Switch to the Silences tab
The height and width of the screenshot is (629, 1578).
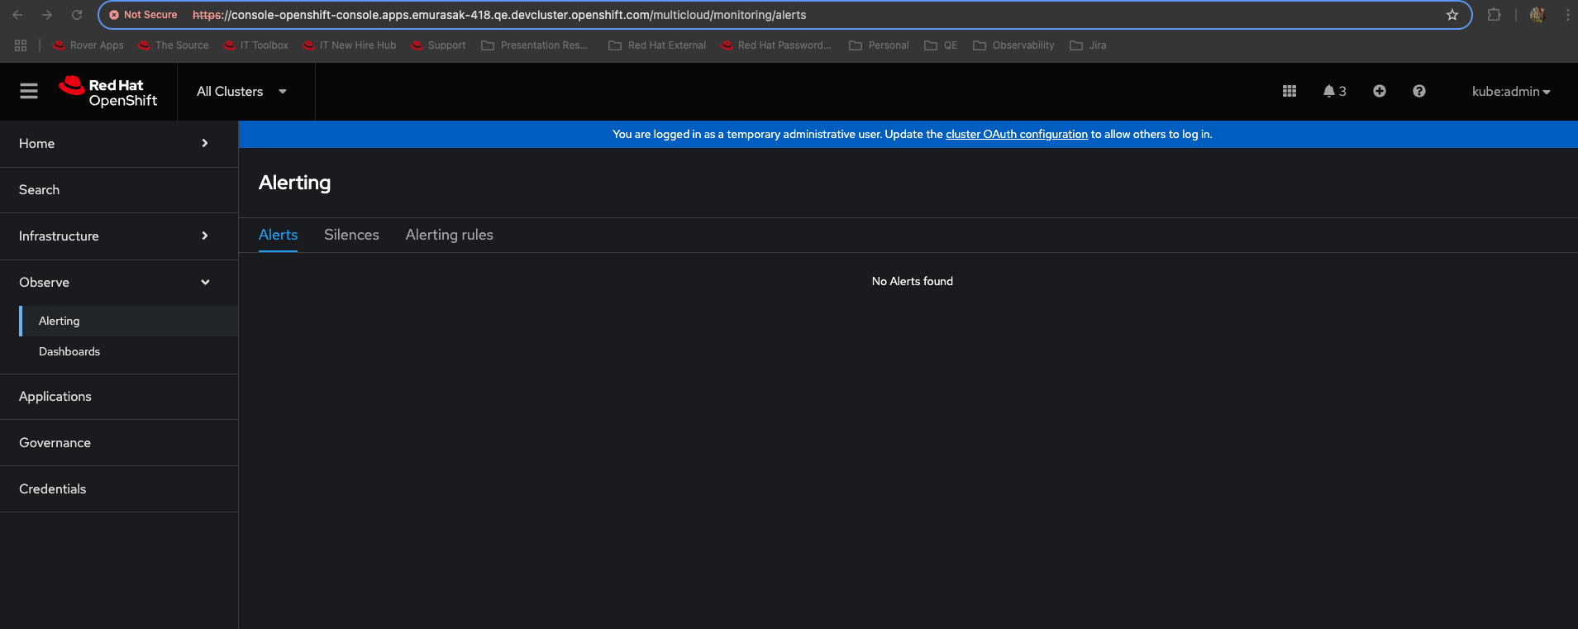coord(351,235)
